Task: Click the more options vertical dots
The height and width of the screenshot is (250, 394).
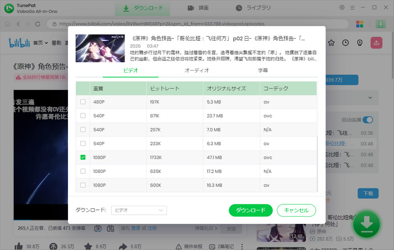Action: [242, 247]
